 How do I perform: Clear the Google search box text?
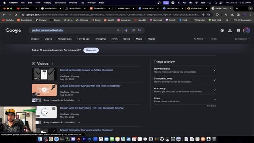pyautogui.click(x=118, y=30)
